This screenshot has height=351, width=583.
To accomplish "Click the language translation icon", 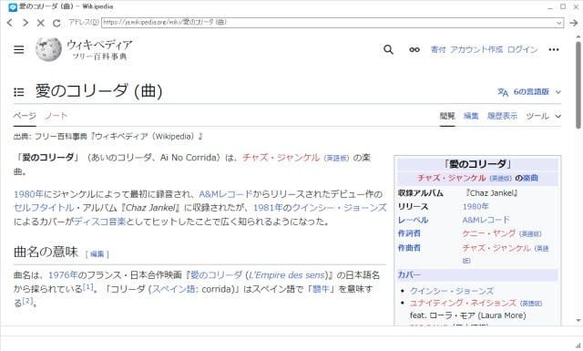I will pos(503,92).
